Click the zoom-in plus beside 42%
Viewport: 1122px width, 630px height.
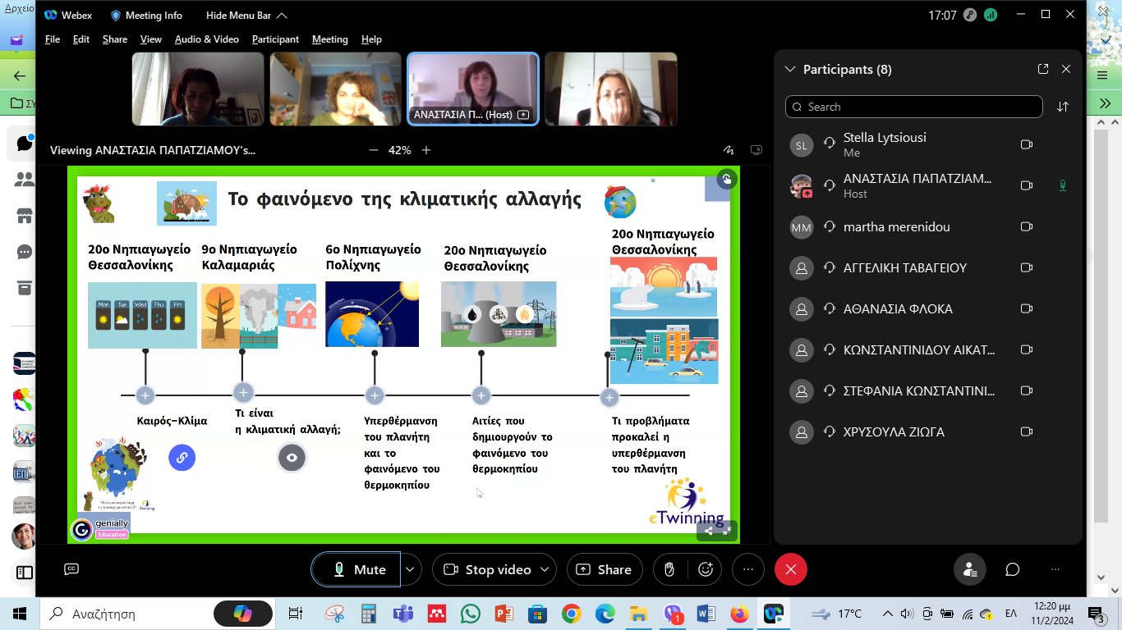[x=426, y=150]
